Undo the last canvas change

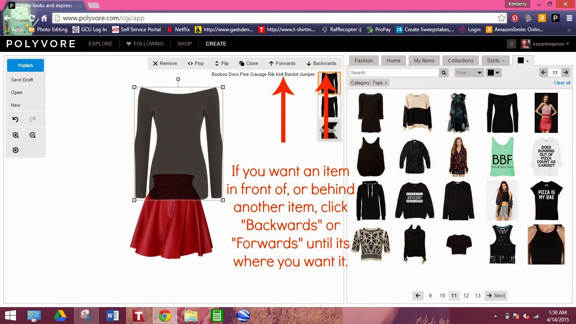coord(16,119)
